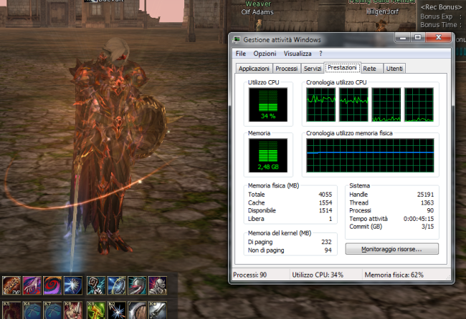466x319 pixels.
Task: Open the ? help menu
Action: coord(320,54)
